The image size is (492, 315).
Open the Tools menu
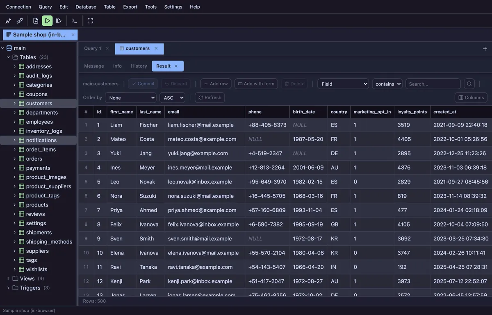(x=151, y=7)
